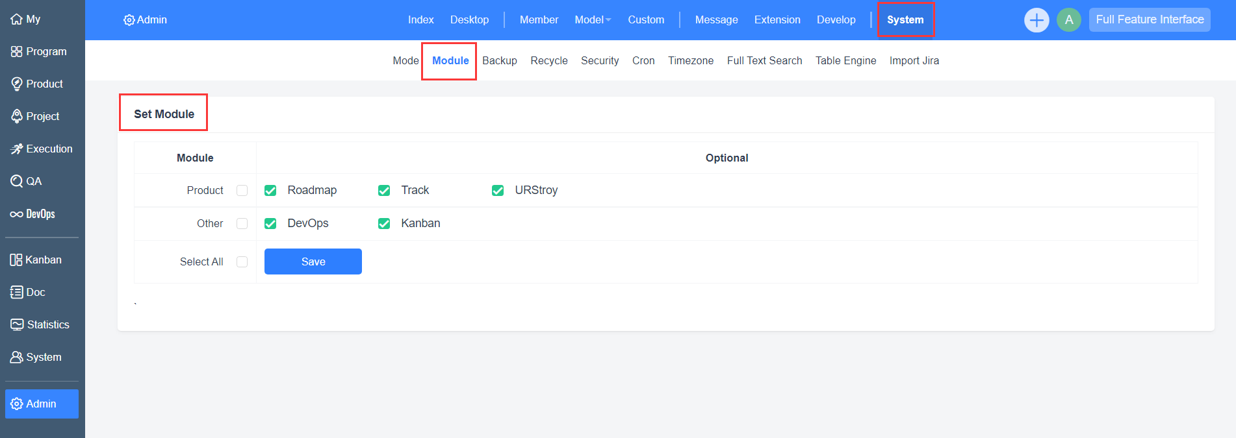This screenshot has height=438, width=1236.
Task: Click the DevOps infinity icon
Action: point(16,214)
